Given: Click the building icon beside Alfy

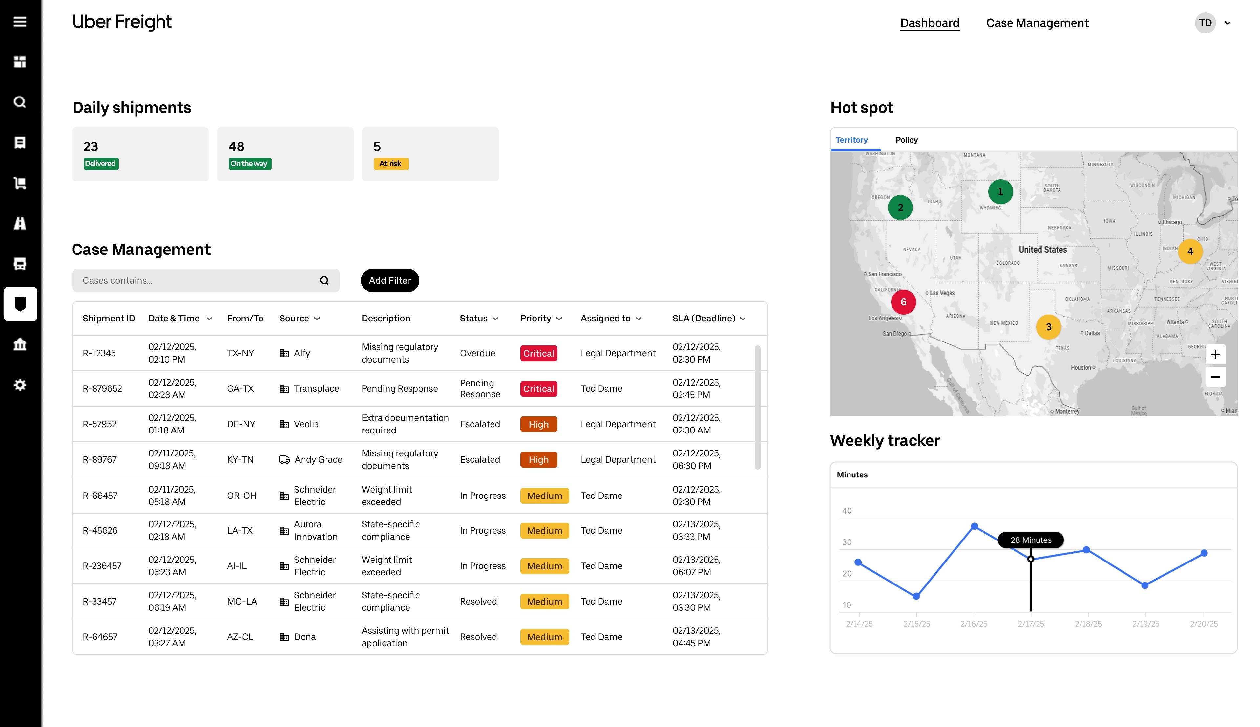Looking at the screenshot, I should tap(284, 353).
